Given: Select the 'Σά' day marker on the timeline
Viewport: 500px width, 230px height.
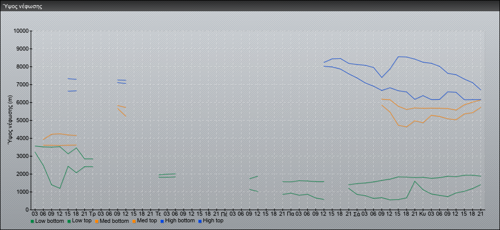Looking at the screenshot, I should [x=356, y=214].
